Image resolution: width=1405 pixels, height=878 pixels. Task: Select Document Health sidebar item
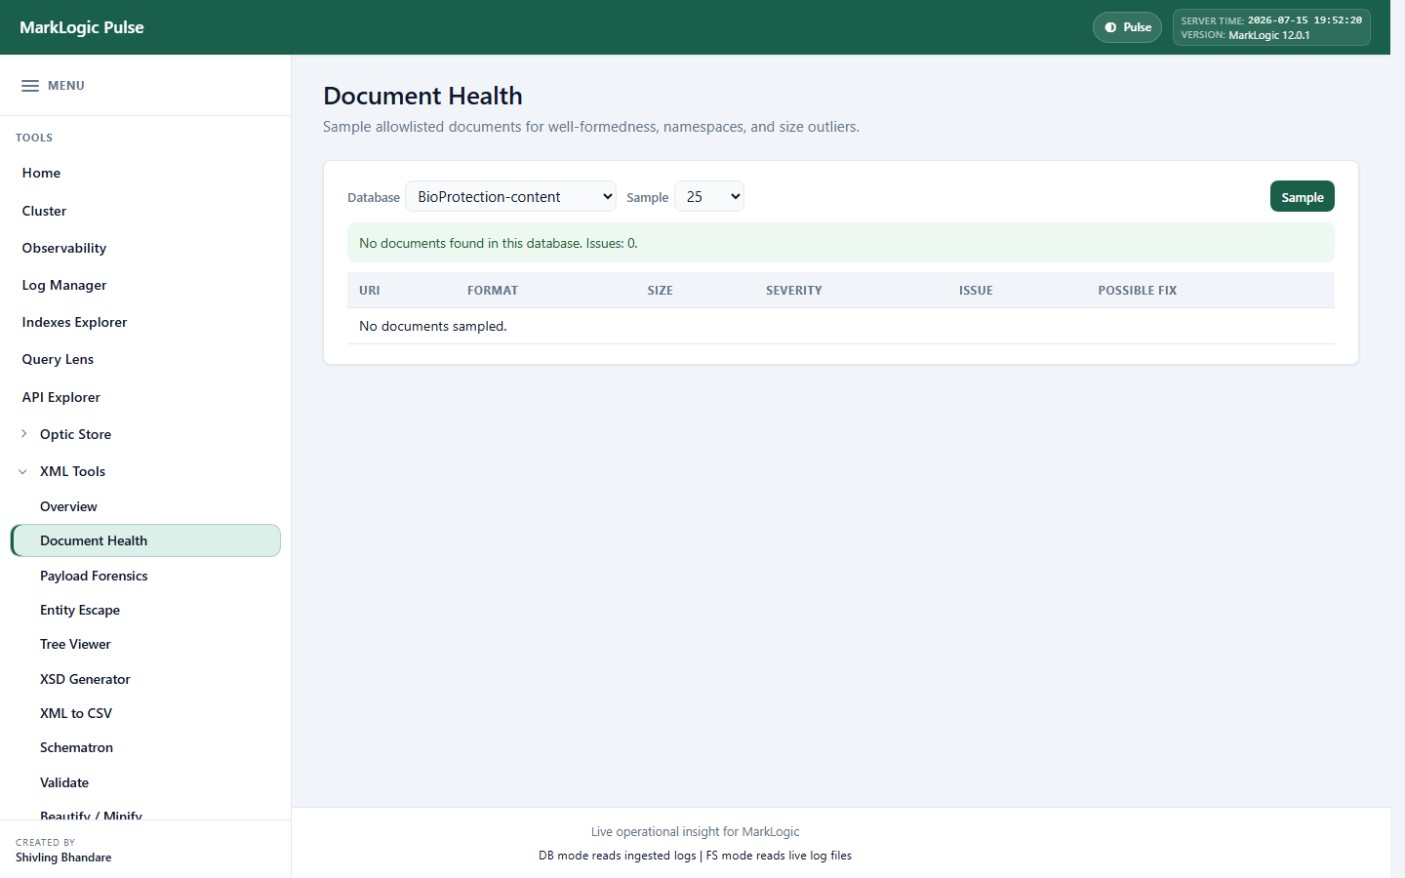145,540
